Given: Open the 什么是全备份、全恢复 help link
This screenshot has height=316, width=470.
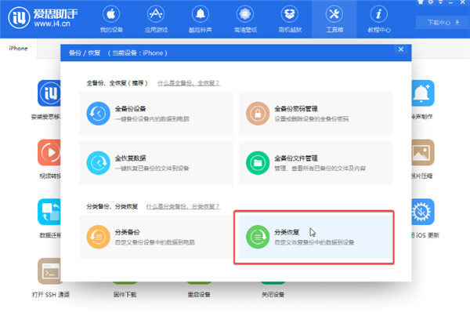Looking at the screenshot, I should (x=188, y=82).
